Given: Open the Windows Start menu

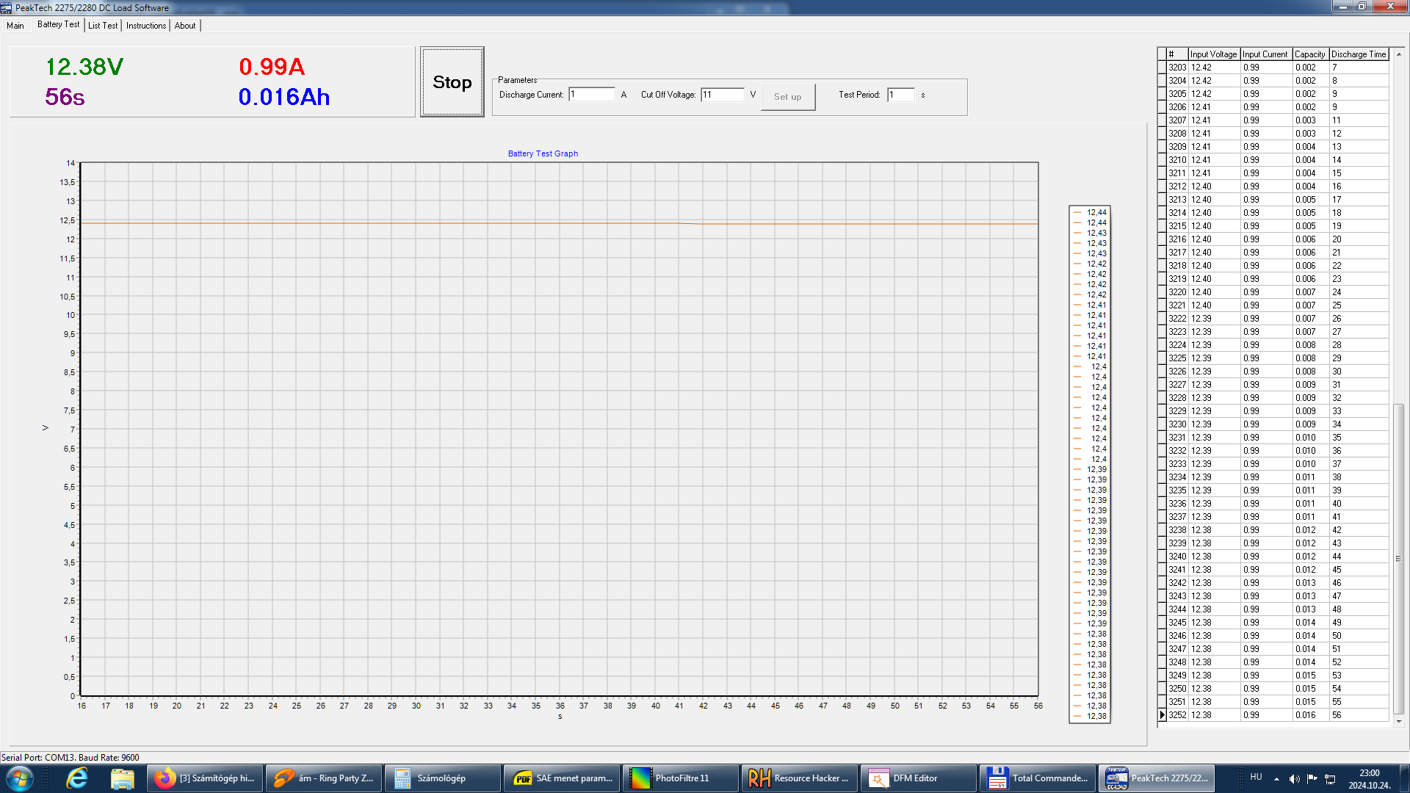Looking at the screenshot, I should [19, 778].
